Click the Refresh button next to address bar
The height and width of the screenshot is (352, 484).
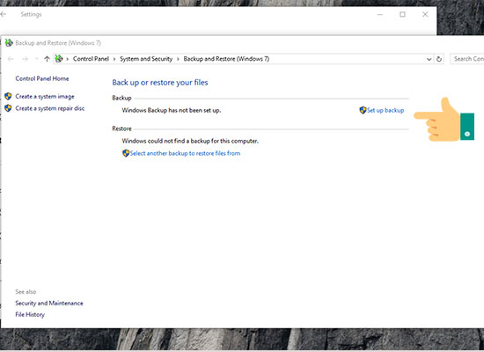[x=439, y=59]
